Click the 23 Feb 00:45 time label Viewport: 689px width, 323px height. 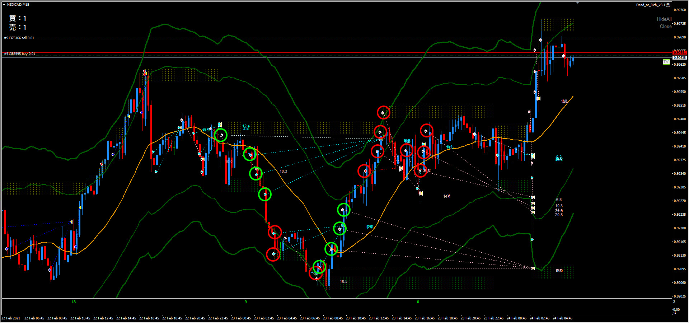[x=241, y=318]
